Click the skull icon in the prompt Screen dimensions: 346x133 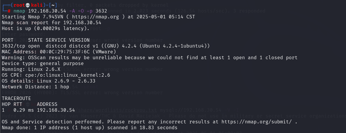(28, 5)
